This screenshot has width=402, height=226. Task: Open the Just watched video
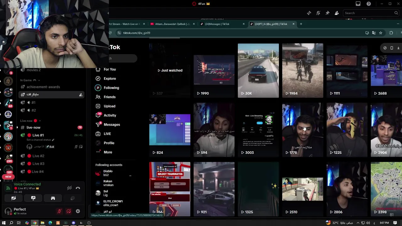170,70
